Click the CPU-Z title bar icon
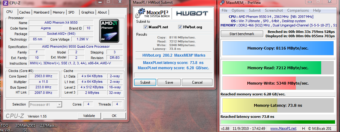Image resolution: width=340 pixels, height=132 pixels. point(5,2)
